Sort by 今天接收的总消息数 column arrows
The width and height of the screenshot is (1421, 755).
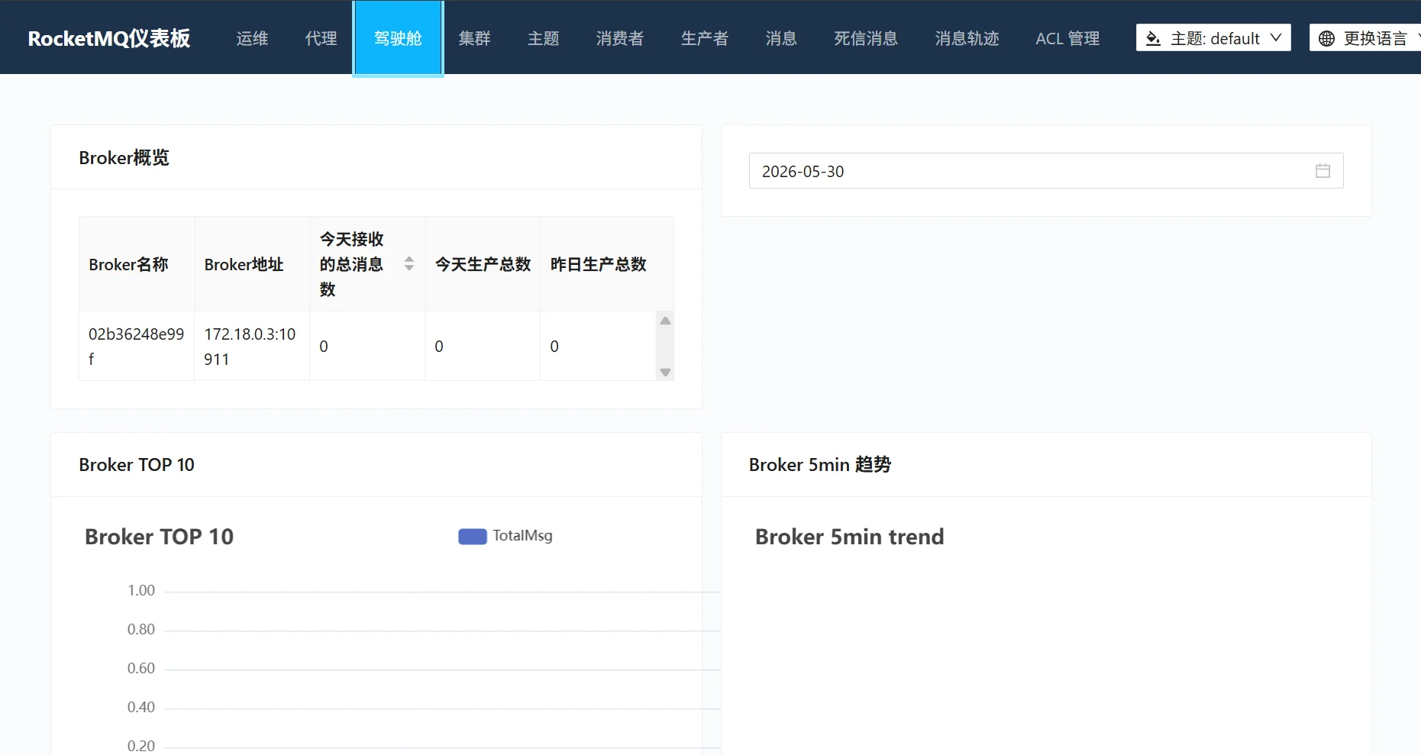409,263
